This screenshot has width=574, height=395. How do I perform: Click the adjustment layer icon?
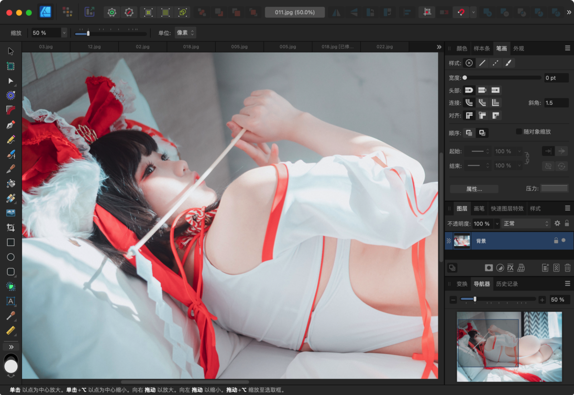(500, 268)
